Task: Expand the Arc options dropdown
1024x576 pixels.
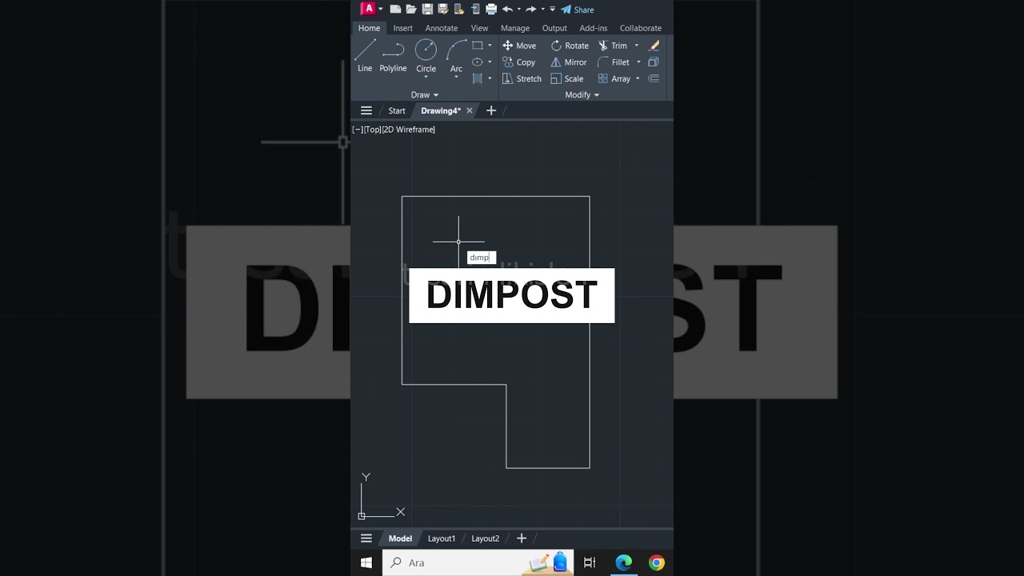Action: tap(456, 78)
